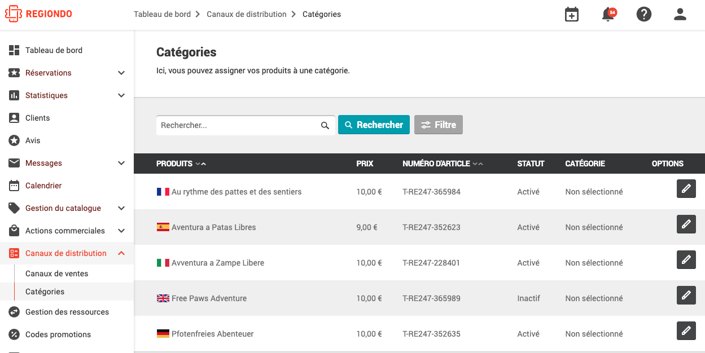
Task: Click the product name Pfotenfreies Abenteuer
Action: point(213,334)
